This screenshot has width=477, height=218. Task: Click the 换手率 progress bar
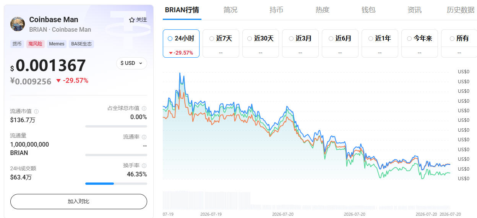tap(116, 184)
